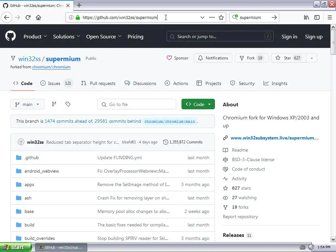Image resolution: width=336 pixels, height=252 pixels.
Task: Click the Windows Start button
Action: [15, 247]
